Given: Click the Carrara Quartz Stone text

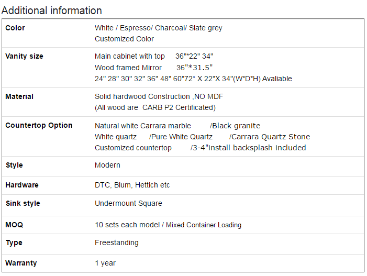Looking at the screenshot, I should [x=270, y=137].
